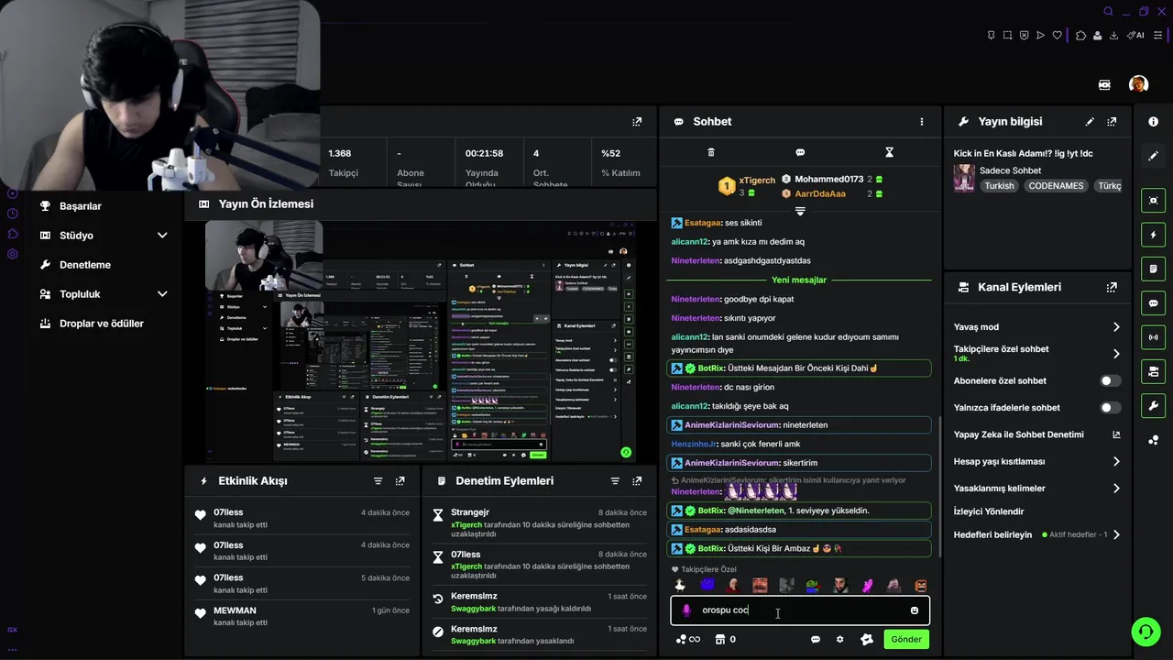The image size is (1173, 660).
Task: Click the three-dots cluster icon in right sidebar
Action: point(1153,440)
